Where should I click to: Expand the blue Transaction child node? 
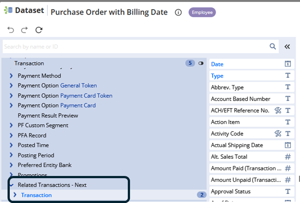coord(15,195)
